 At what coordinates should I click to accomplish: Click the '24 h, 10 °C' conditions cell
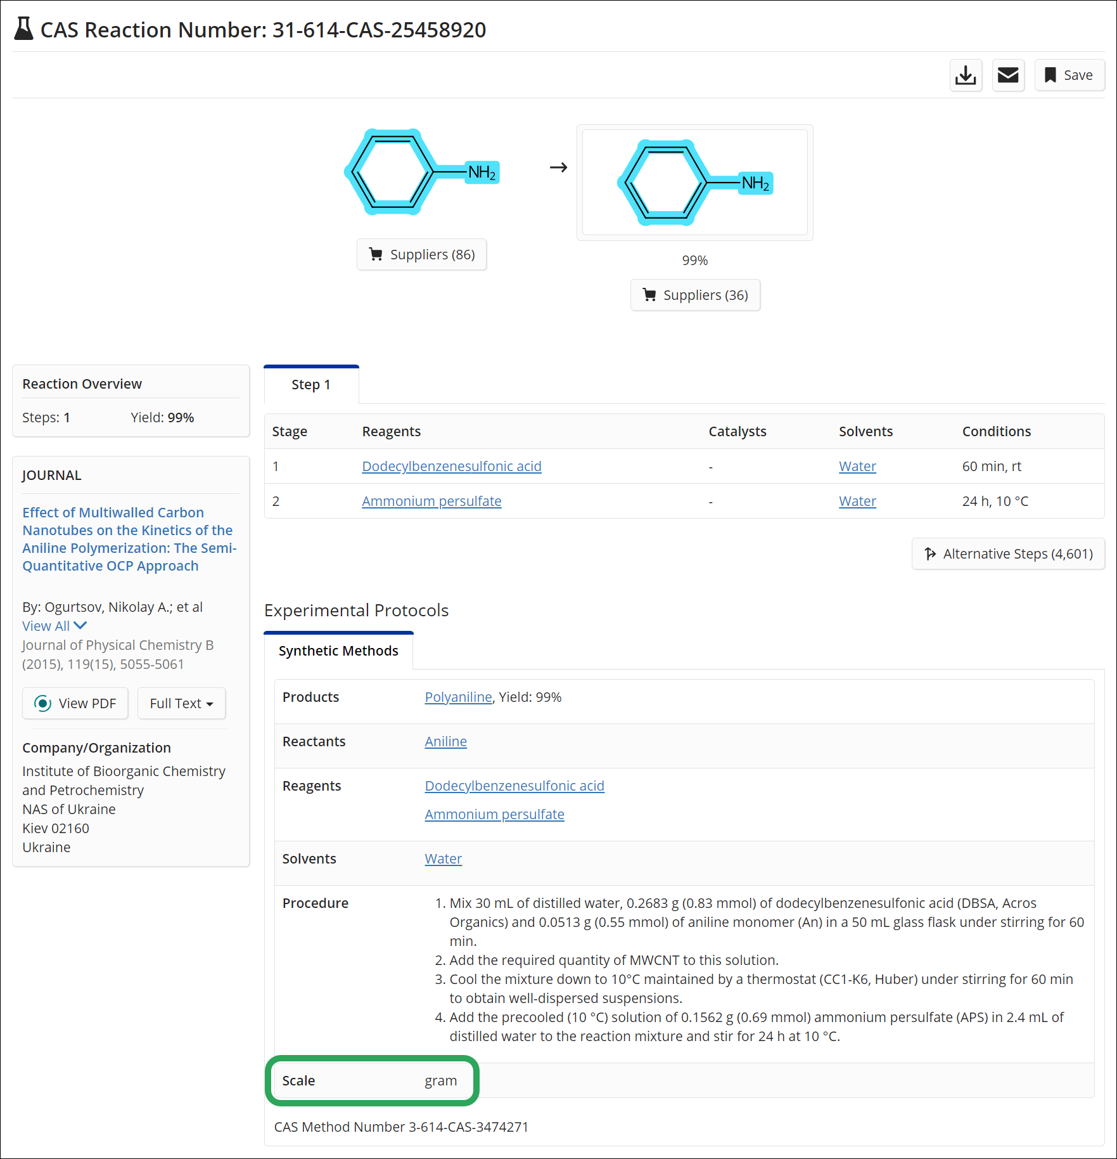pyautogui.click(x=995, y=501)
